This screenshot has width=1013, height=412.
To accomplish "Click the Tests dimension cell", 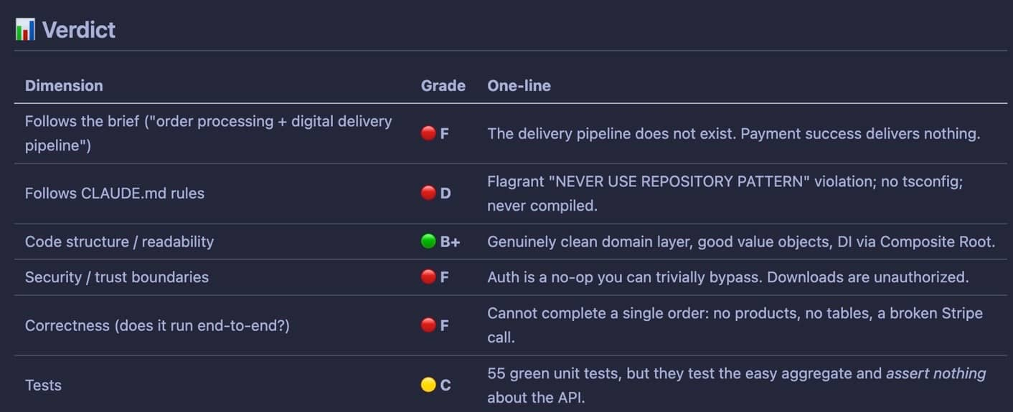I will point(43,385).
